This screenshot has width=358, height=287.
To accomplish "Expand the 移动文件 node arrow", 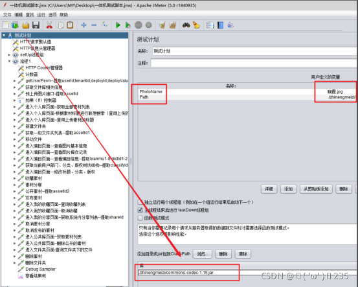I will (x=15, y=139).
